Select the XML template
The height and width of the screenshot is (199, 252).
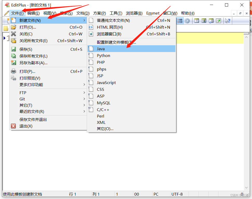pyautogui.click(x=131, y=123)
